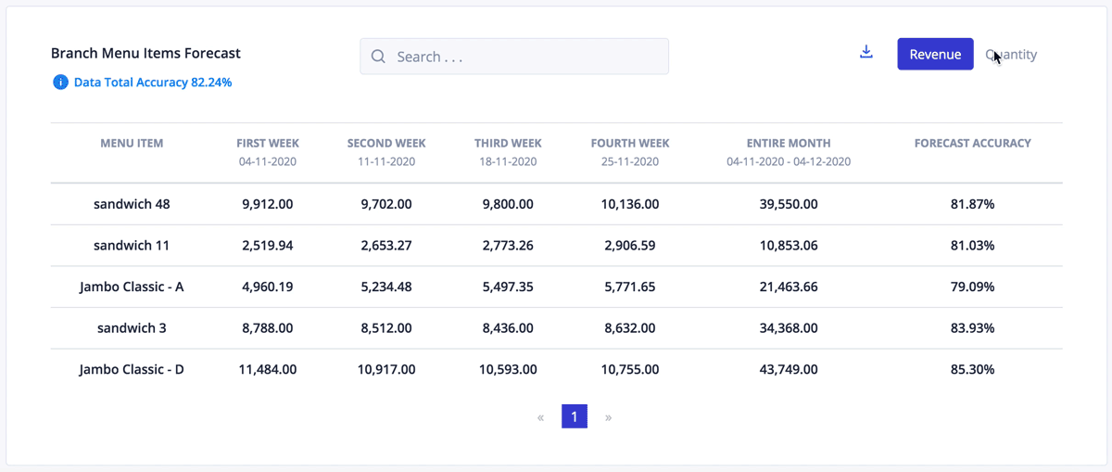Image resolution: width=1112 pixels, height=472 pixels.
Task: Go to previous page arrow
Action: [540, 417]
